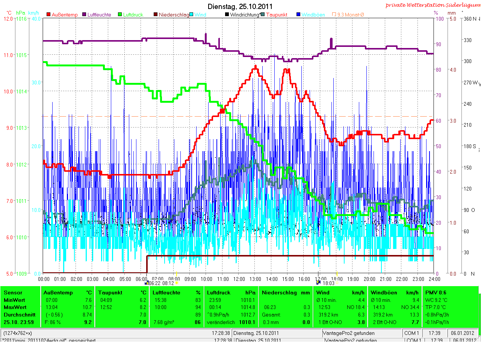Click COM 1 status bar field
This screenshot has width=481, height=342.
click(x=412, y=333)
